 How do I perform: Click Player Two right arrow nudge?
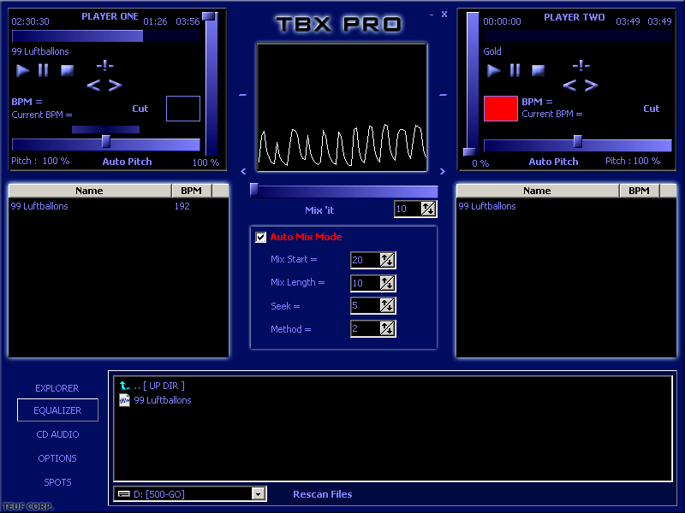(x=591, y=85)
